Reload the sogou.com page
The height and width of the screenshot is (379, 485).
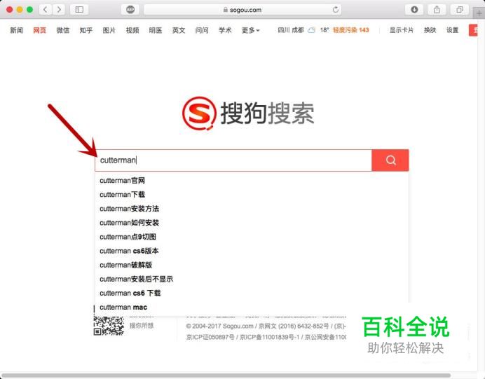click(336, 10)
